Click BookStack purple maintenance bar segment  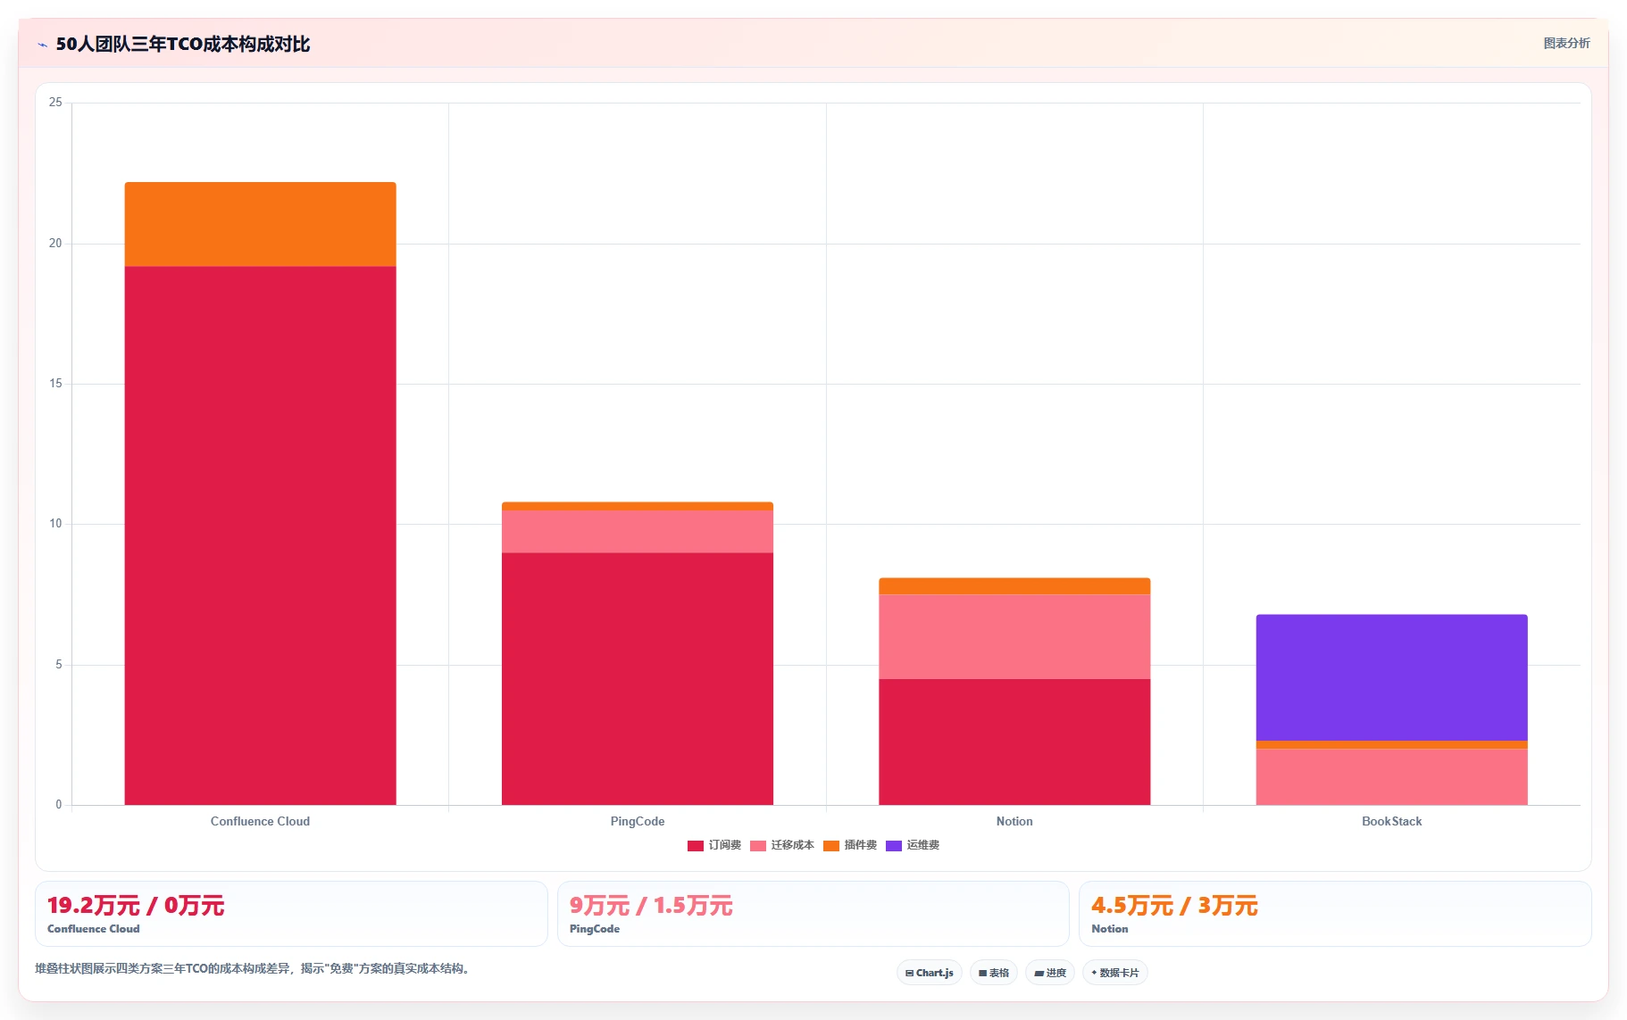[1391, 677]
